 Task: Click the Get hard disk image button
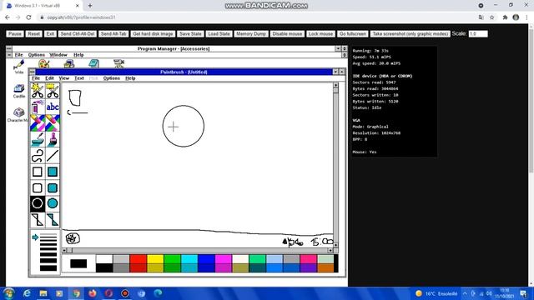(x=153, y=33)
